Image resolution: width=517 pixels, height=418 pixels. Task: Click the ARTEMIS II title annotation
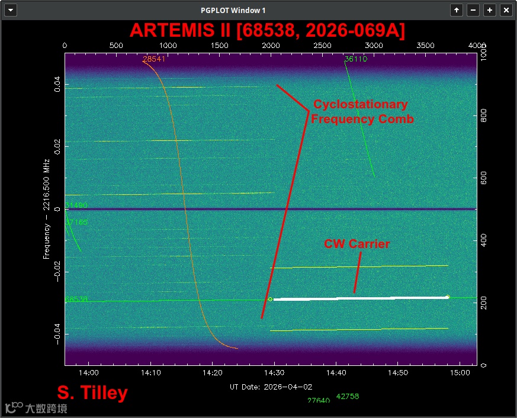(267, 31)
